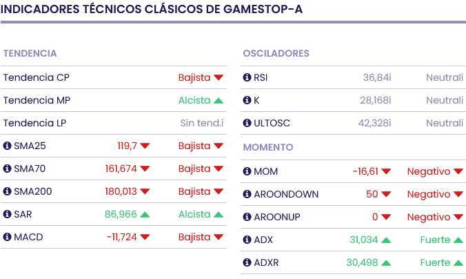Viewport: 466px width, 279px height.
Task: Click the OSCILADORES section heading
Action: coord(276,53)
